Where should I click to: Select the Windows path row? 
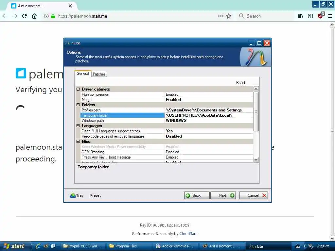(x=167, y=121)
